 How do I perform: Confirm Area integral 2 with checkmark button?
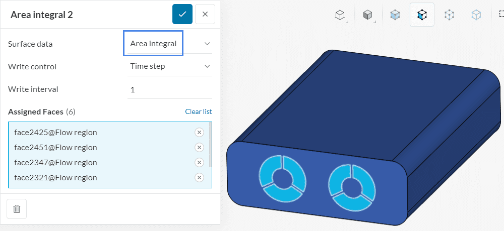[182, 14]
